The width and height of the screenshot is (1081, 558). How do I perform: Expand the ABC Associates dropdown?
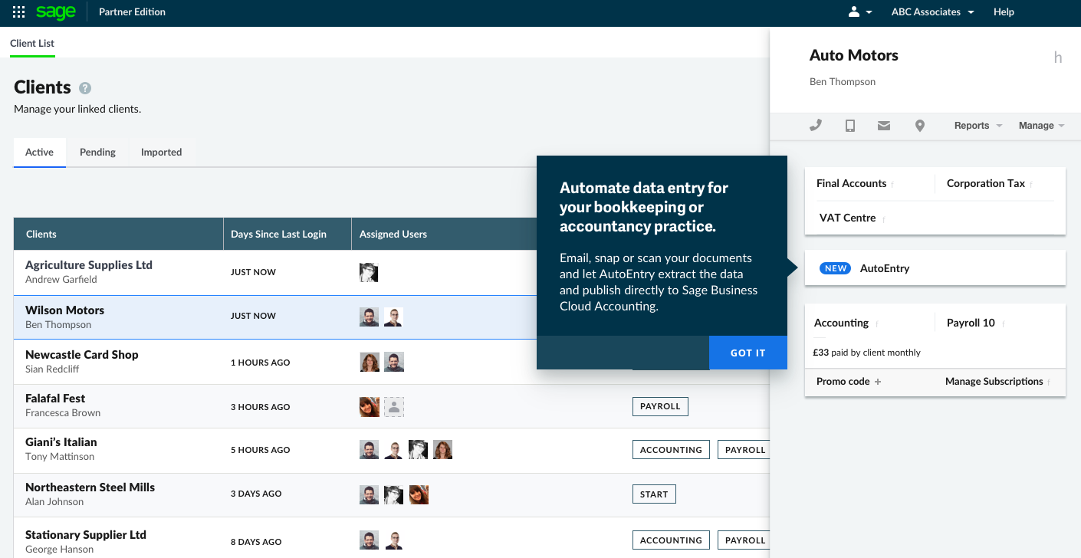932,12
